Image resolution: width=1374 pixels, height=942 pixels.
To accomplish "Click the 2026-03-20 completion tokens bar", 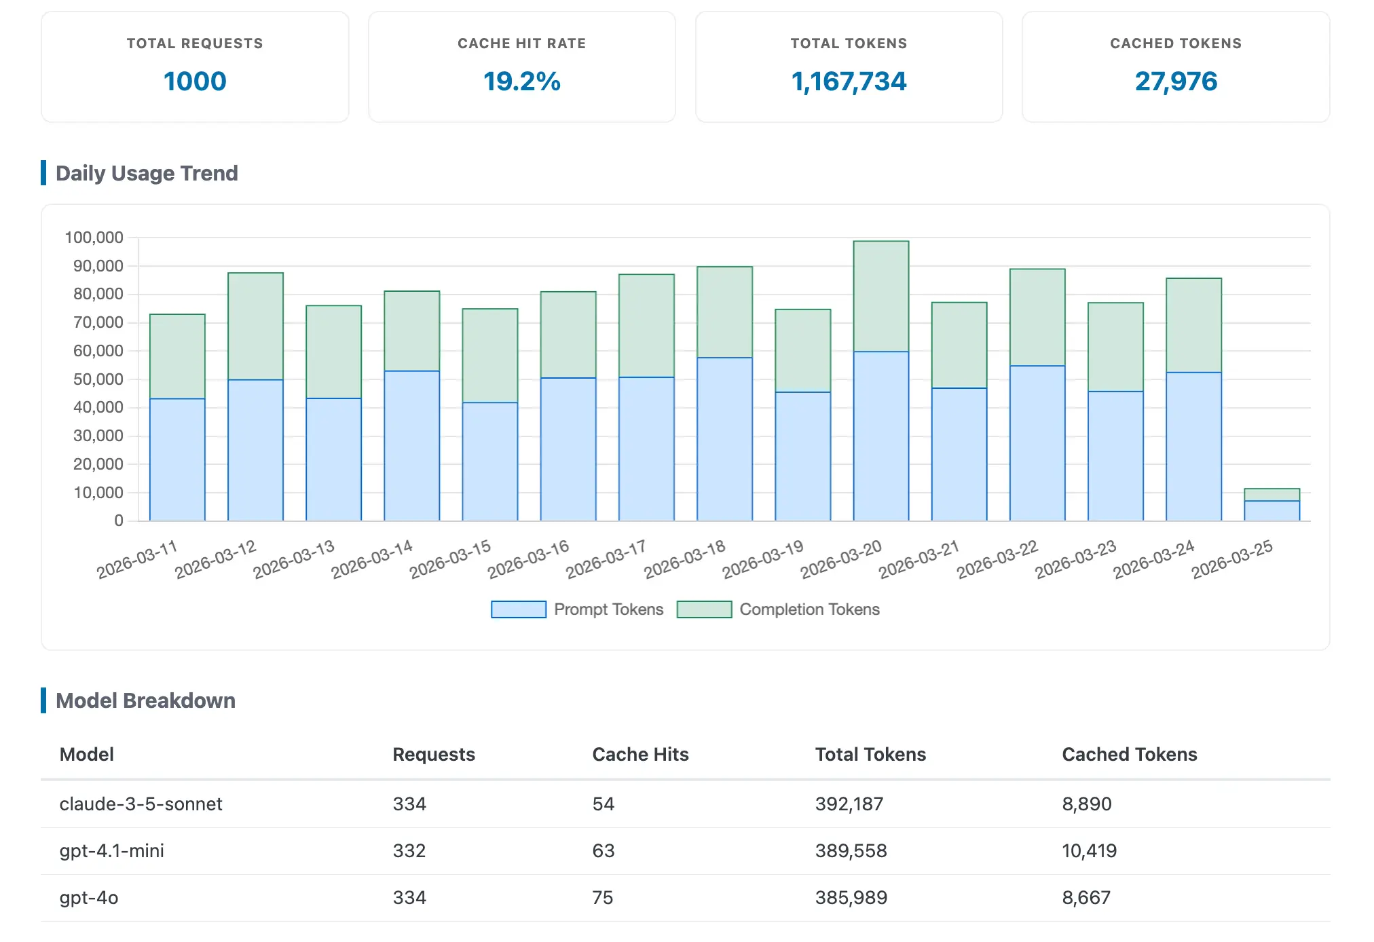I will click(880, 296).
